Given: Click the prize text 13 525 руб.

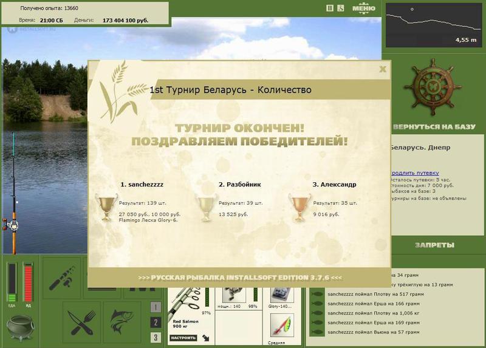Looking at the screenshot, I should (233, 214).
